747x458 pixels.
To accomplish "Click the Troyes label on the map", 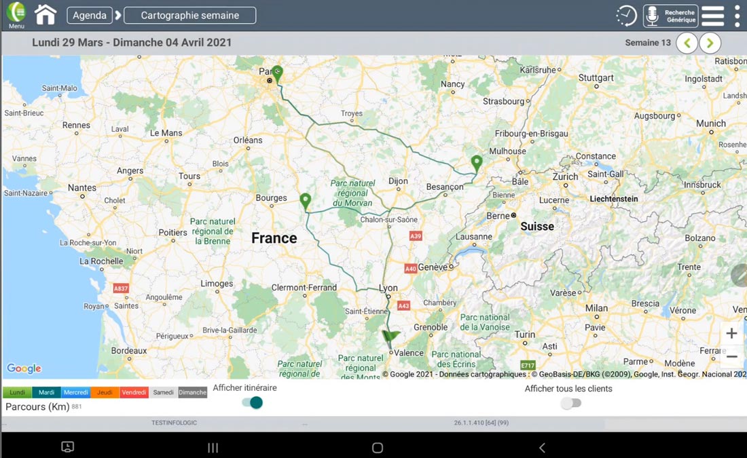I will click(352, 113).
